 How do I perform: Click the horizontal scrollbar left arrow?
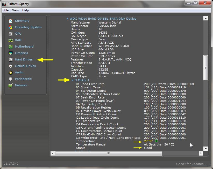pos(53,153)
